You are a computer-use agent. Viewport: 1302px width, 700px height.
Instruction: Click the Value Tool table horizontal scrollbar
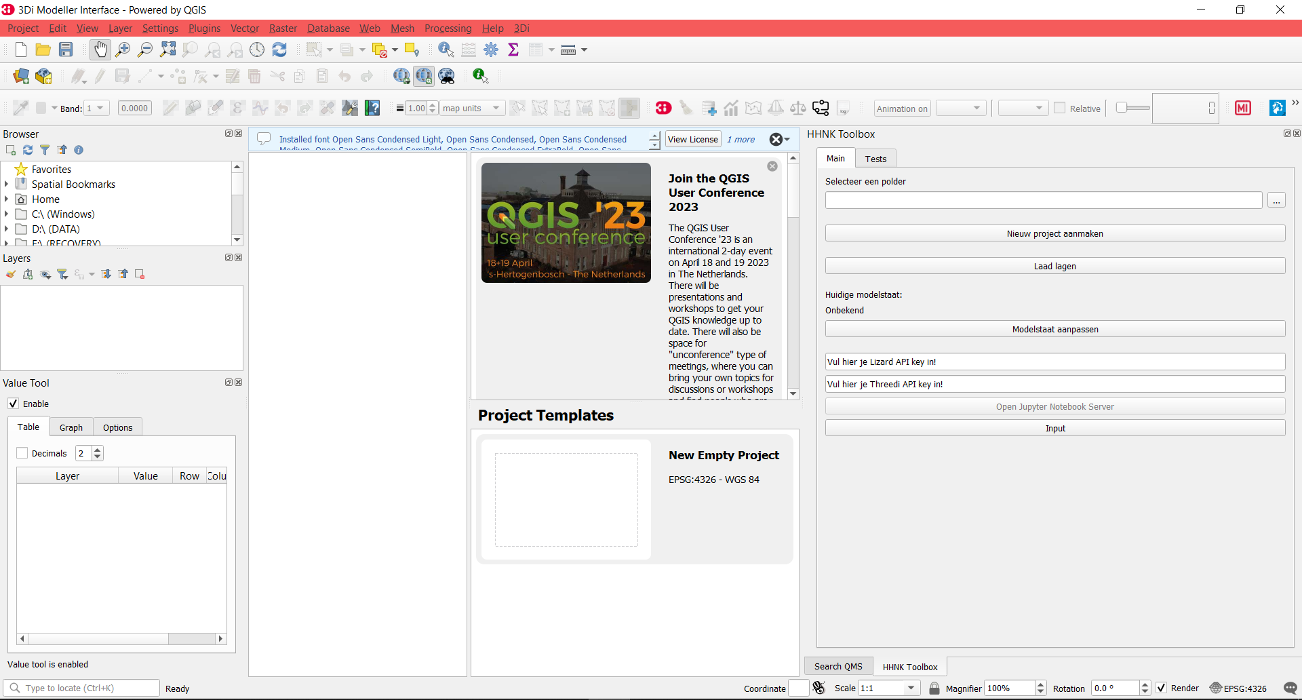[121, 638]
